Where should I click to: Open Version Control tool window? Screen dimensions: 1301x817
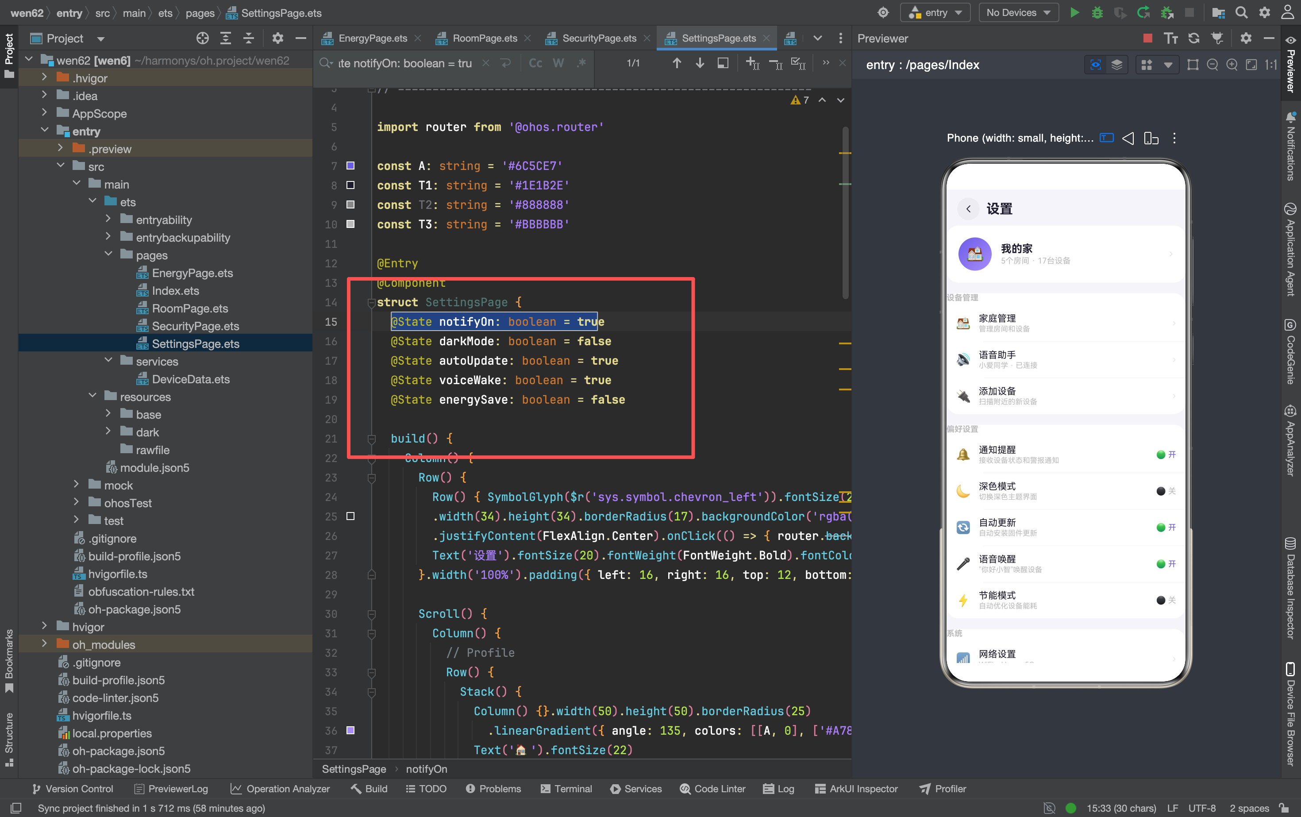[x=73, y=789]
